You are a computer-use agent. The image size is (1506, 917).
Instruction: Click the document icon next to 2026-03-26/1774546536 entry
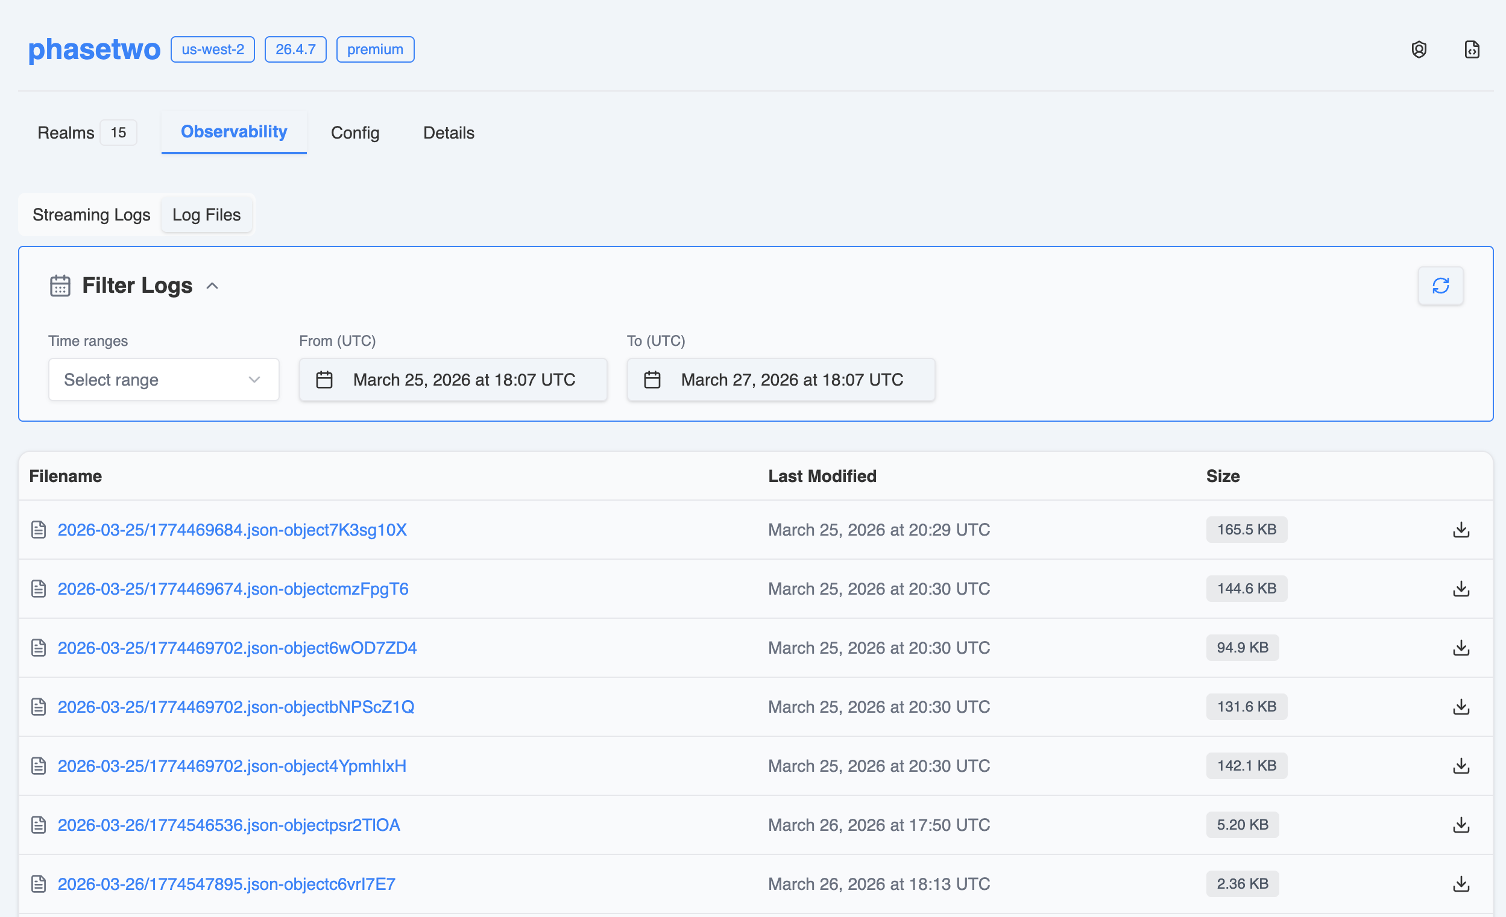tap(39, 825)
